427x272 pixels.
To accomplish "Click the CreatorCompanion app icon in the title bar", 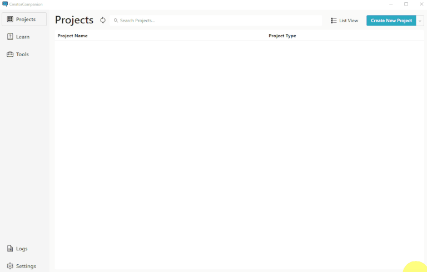I will pyautogui.click(x=5, y=4).
